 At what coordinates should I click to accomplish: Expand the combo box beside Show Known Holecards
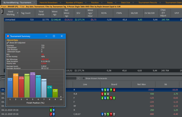(78, 78)
